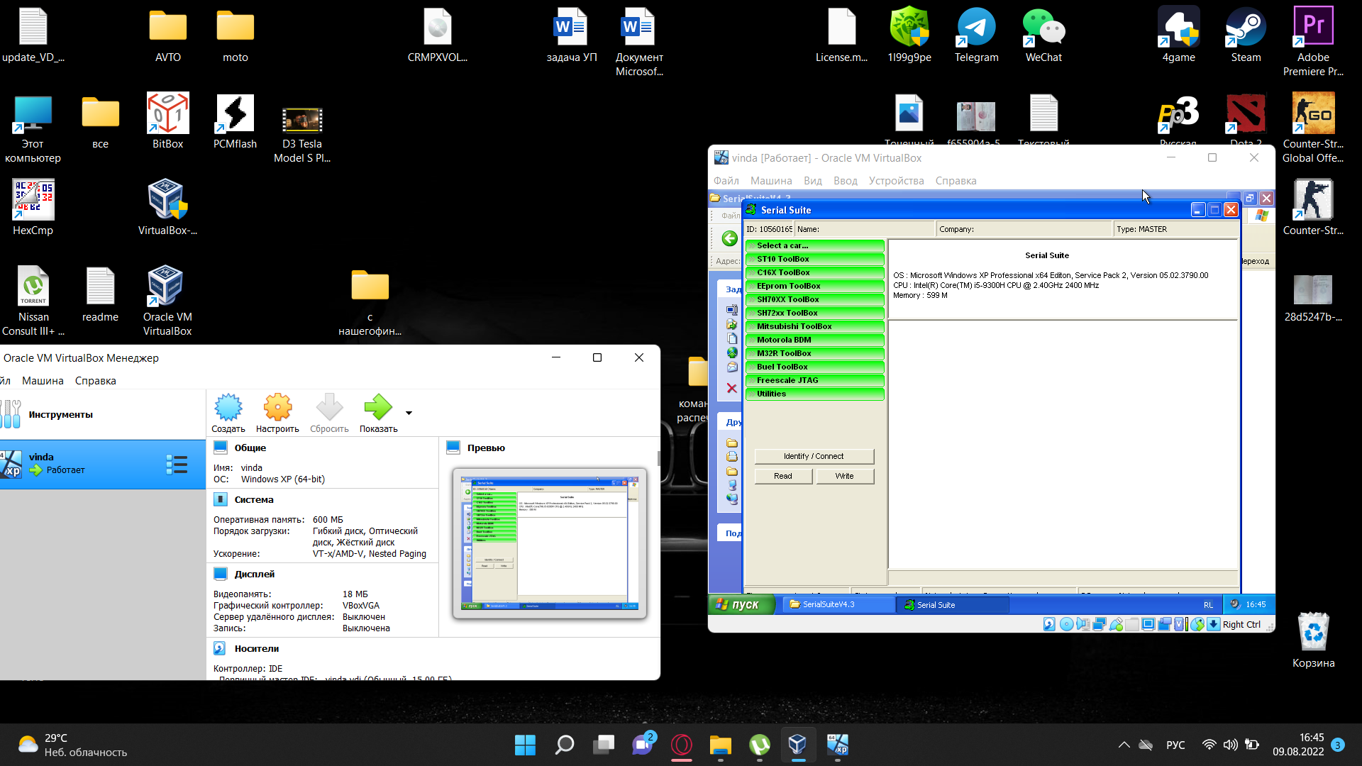The width and height of the screenshot is (1362, 766).
Task: Open the Устройства menu in VirtualBox
Action: coord(896,181)
